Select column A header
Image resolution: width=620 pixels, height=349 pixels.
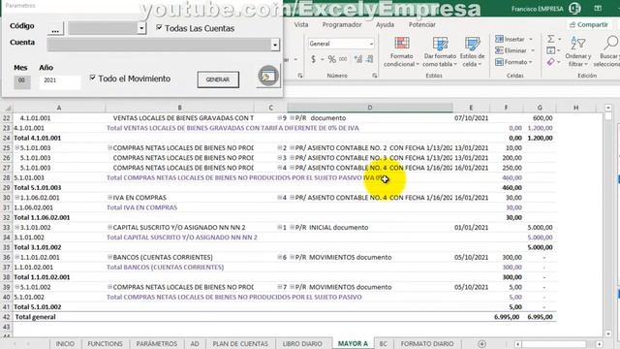tap(58, 108)
